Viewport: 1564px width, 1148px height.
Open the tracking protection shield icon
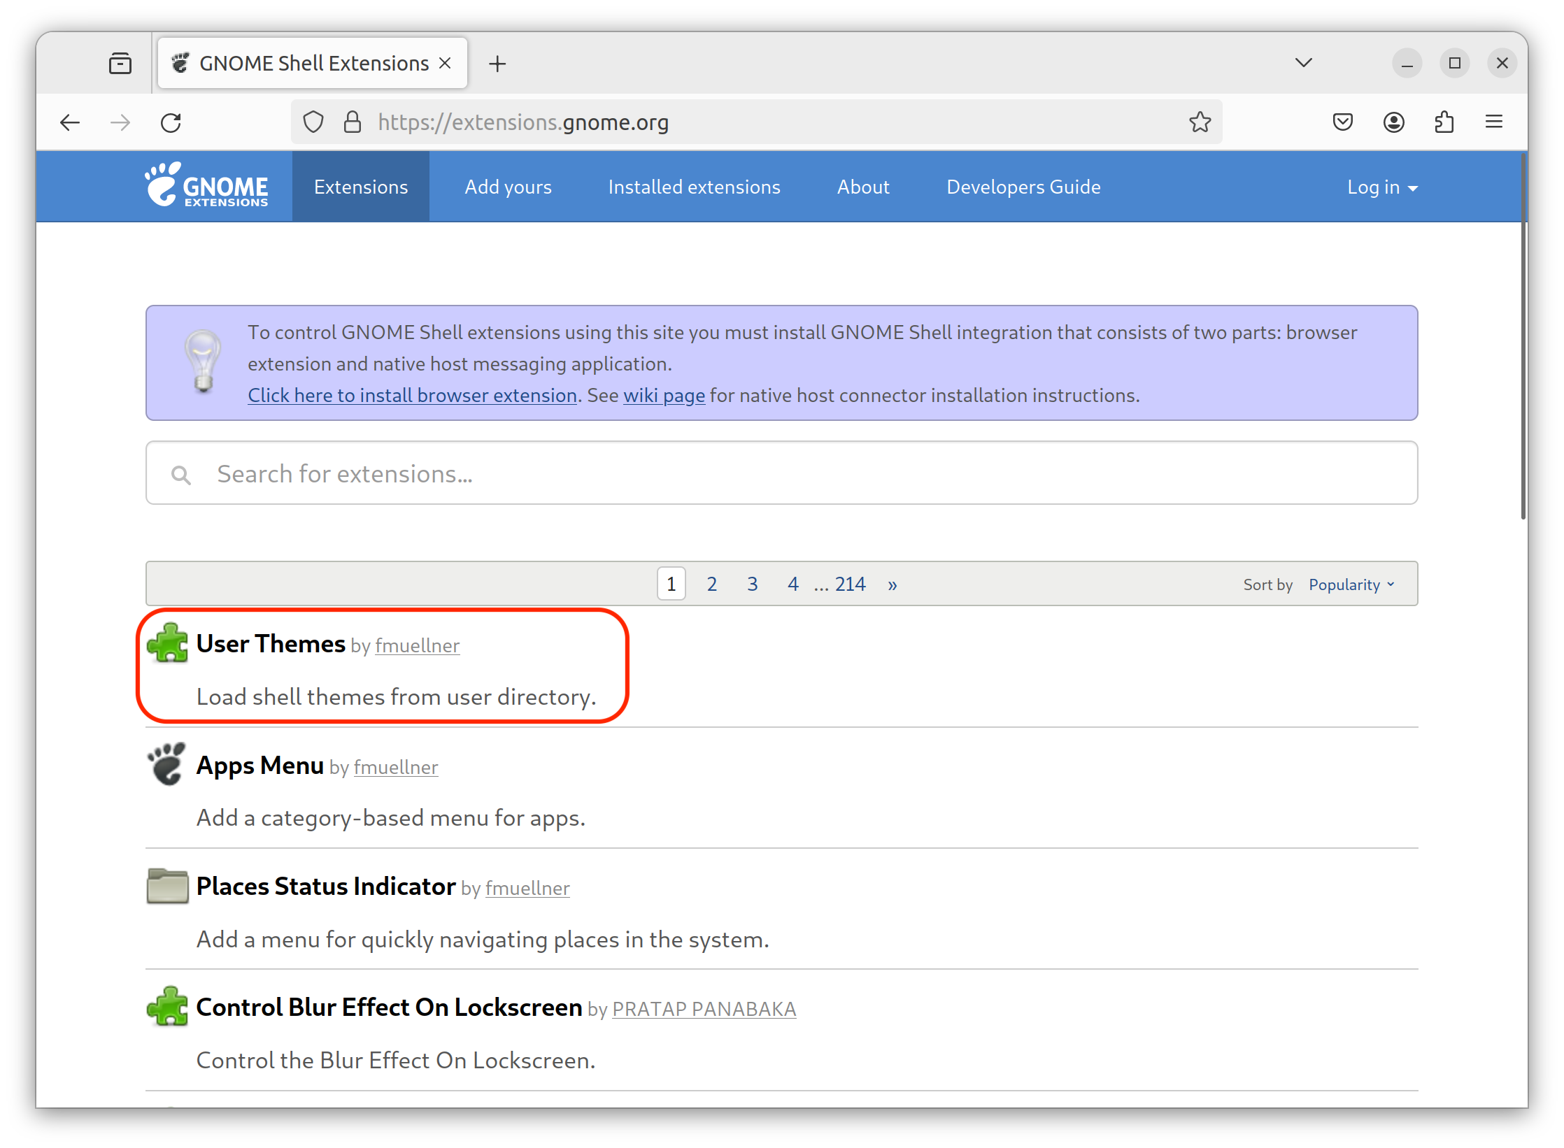(x=313, y=122)
